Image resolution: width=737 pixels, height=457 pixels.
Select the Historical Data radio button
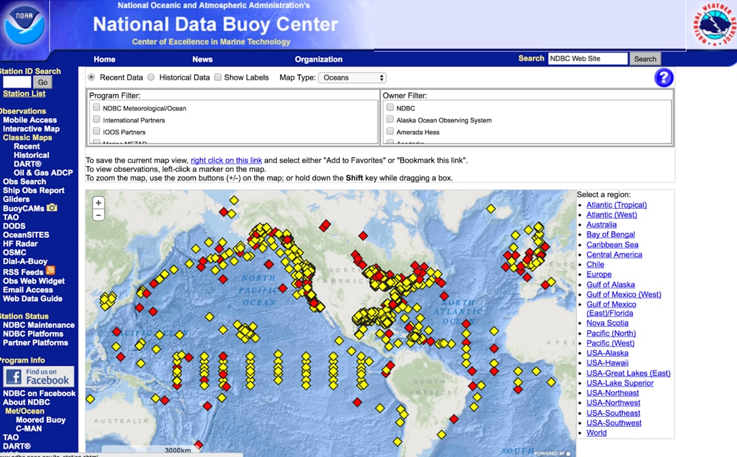pos(151,77)
